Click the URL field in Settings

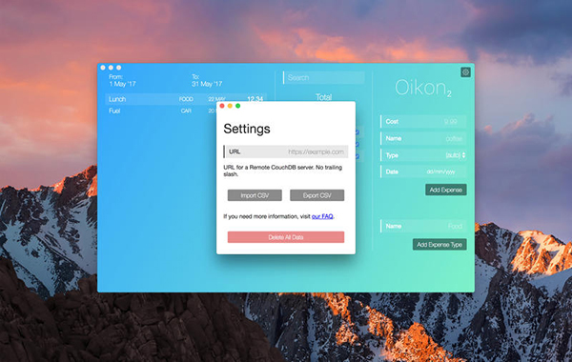tap(286, 151)
